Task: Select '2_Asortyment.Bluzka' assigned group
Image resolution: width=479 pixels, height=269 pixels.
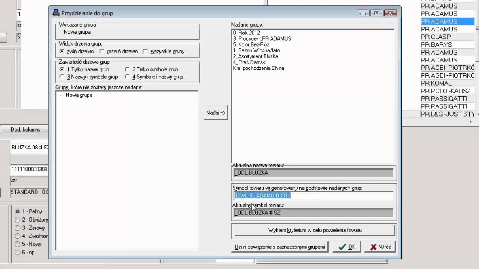Action: pyautogui.click(x=255, y=56)
